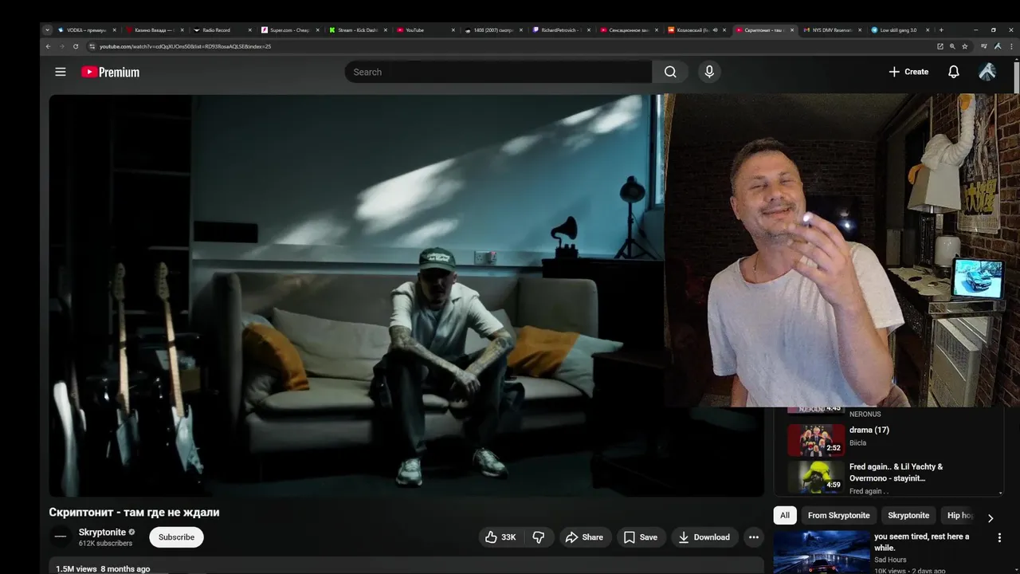Open the tab search dropdown

click(47, 30)
